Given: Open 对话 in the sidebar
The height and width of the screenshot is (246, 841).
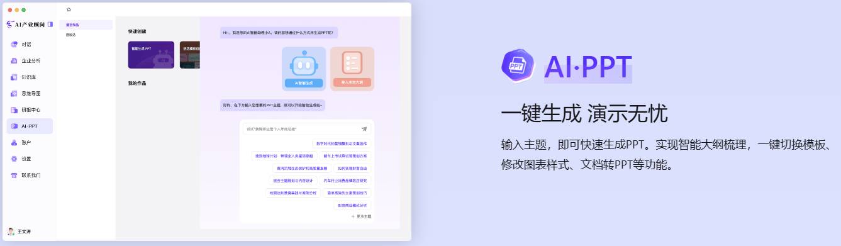Looking at the screenshot, I should pyautogui.click(x=30, y=45).
